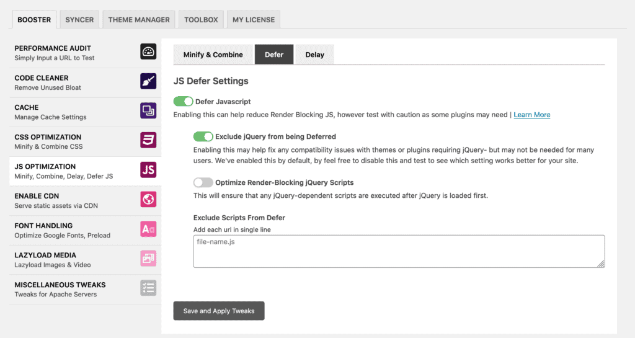Click the Enable CDN globe icon

coord(148,199)
